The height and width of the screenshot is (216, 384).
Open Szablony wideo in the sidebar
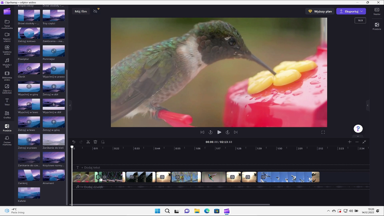[7, 50]
